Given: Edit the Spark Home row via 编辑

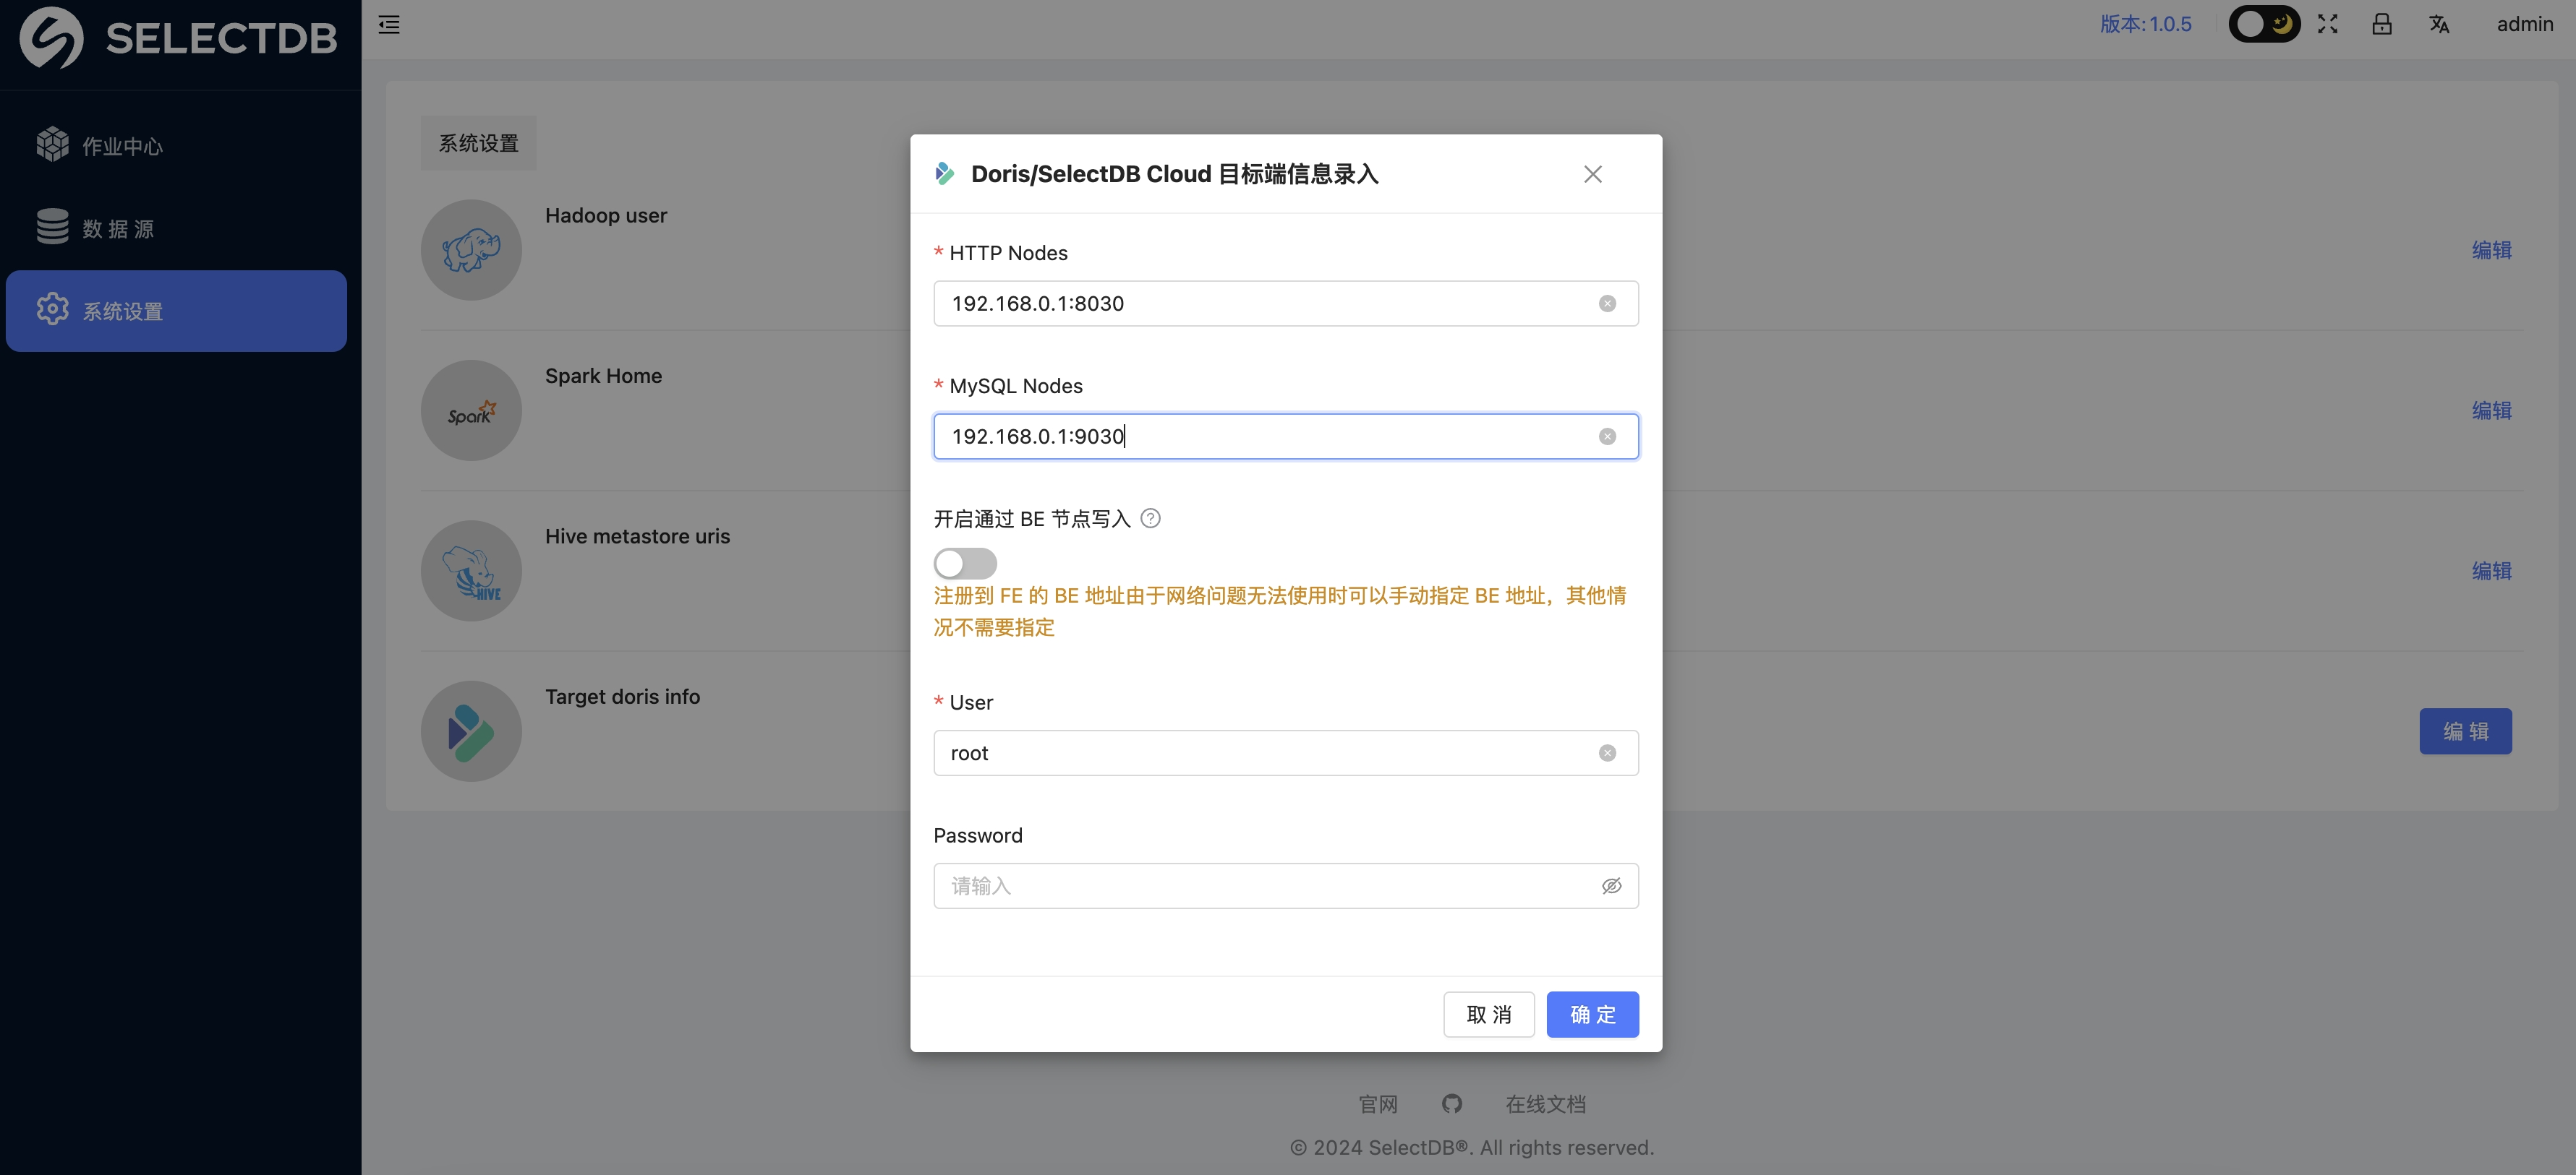Looking at the screenshot, I should coord(2491,410).
